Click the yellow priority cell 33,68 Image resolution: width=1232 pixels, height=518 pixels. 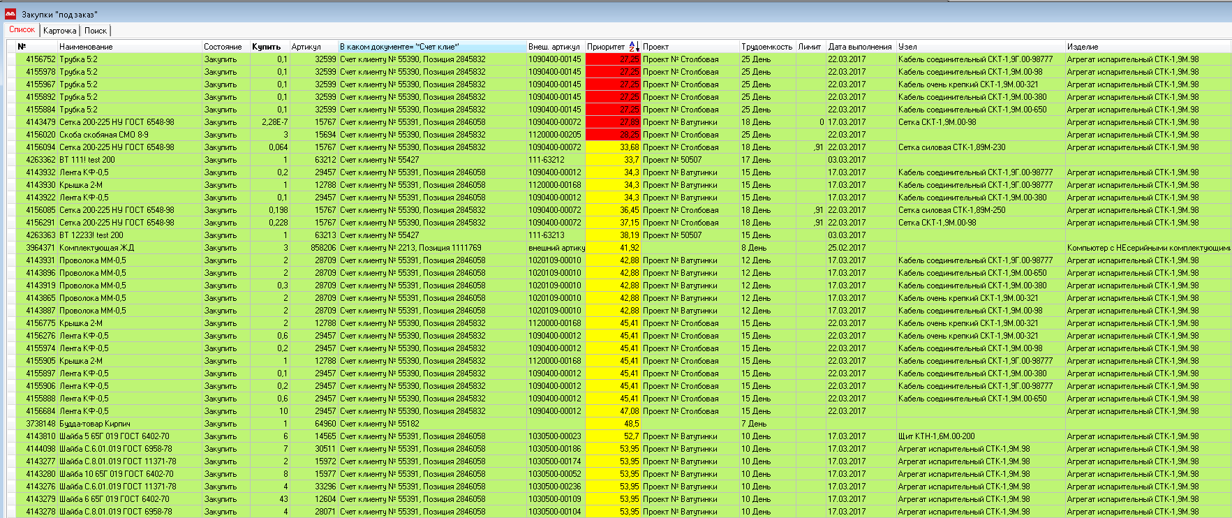(613, 147)
